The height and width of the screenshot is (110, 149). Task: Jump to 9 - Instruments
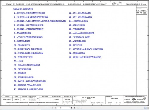22,41
